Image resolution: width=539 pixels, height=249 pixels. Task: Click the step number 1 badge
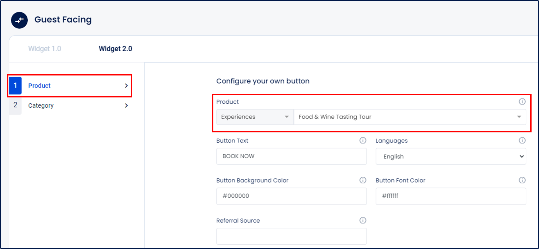[15, 86]
